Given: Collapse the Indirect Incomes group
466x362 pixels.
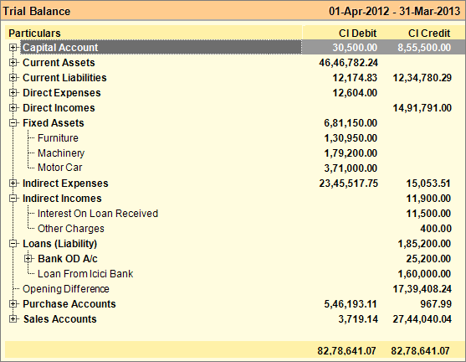Looking at the screenshot, I should pos(13,199).
